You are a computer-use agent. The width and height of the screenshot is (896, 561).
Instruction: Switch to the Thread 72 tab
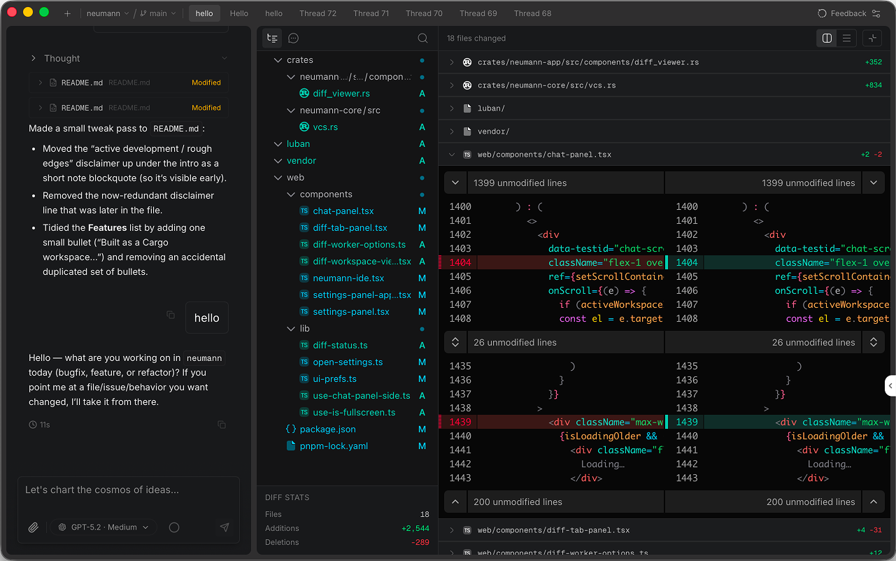coord(318,13)
